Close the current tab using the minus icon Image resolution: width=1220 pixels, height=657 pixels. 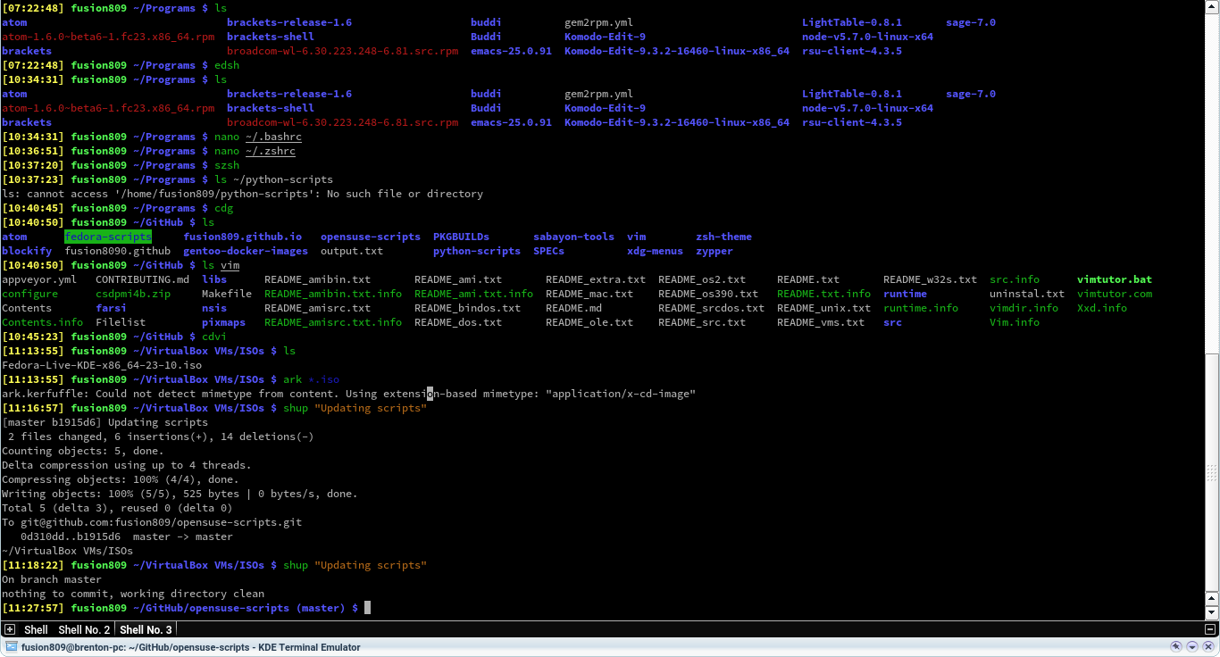(1210, 629)
